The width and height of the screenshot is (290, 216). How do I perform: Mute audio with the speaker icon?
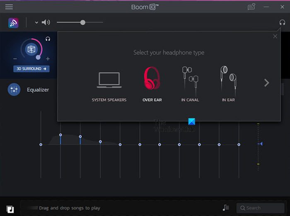[x=46, y=22]
